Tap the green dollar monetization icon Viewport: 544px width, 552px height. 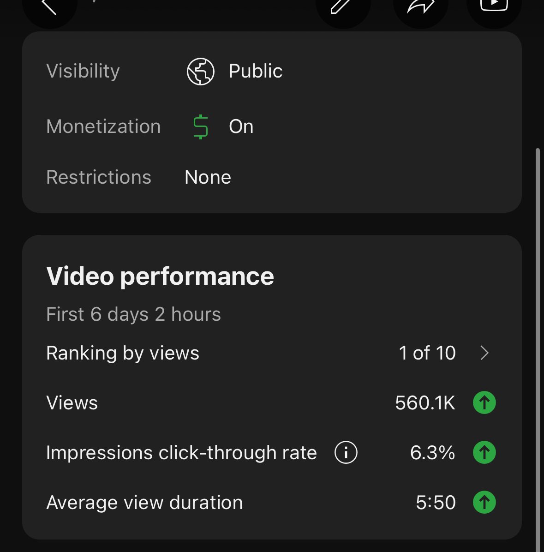tap(201, 127)
